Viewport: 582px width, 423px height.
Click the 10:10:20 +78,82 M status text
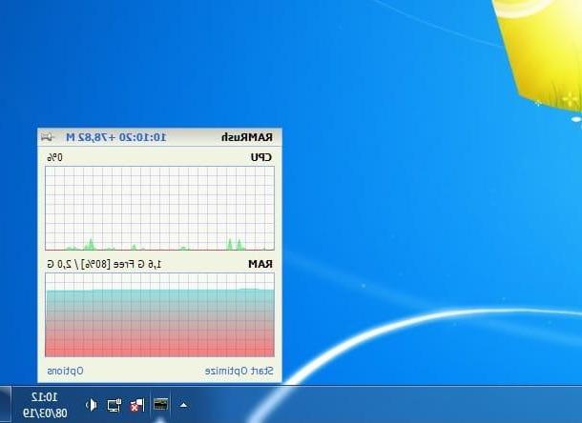click(x=116, y=137)
